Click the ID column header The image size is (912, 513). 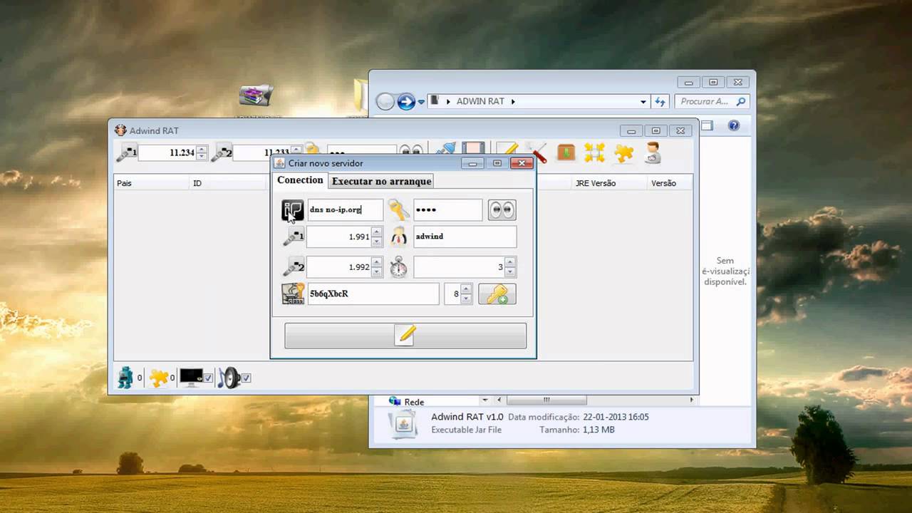coord(228,183)
